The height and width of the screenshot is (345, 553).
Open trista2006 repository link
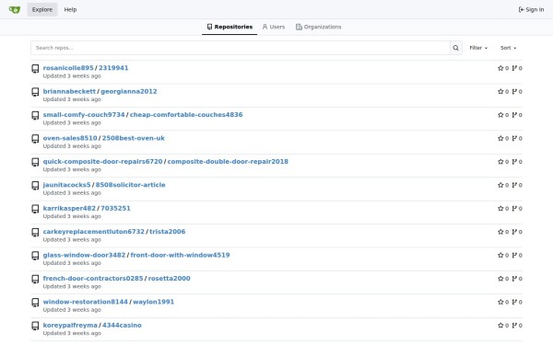[x=167, y=231]
